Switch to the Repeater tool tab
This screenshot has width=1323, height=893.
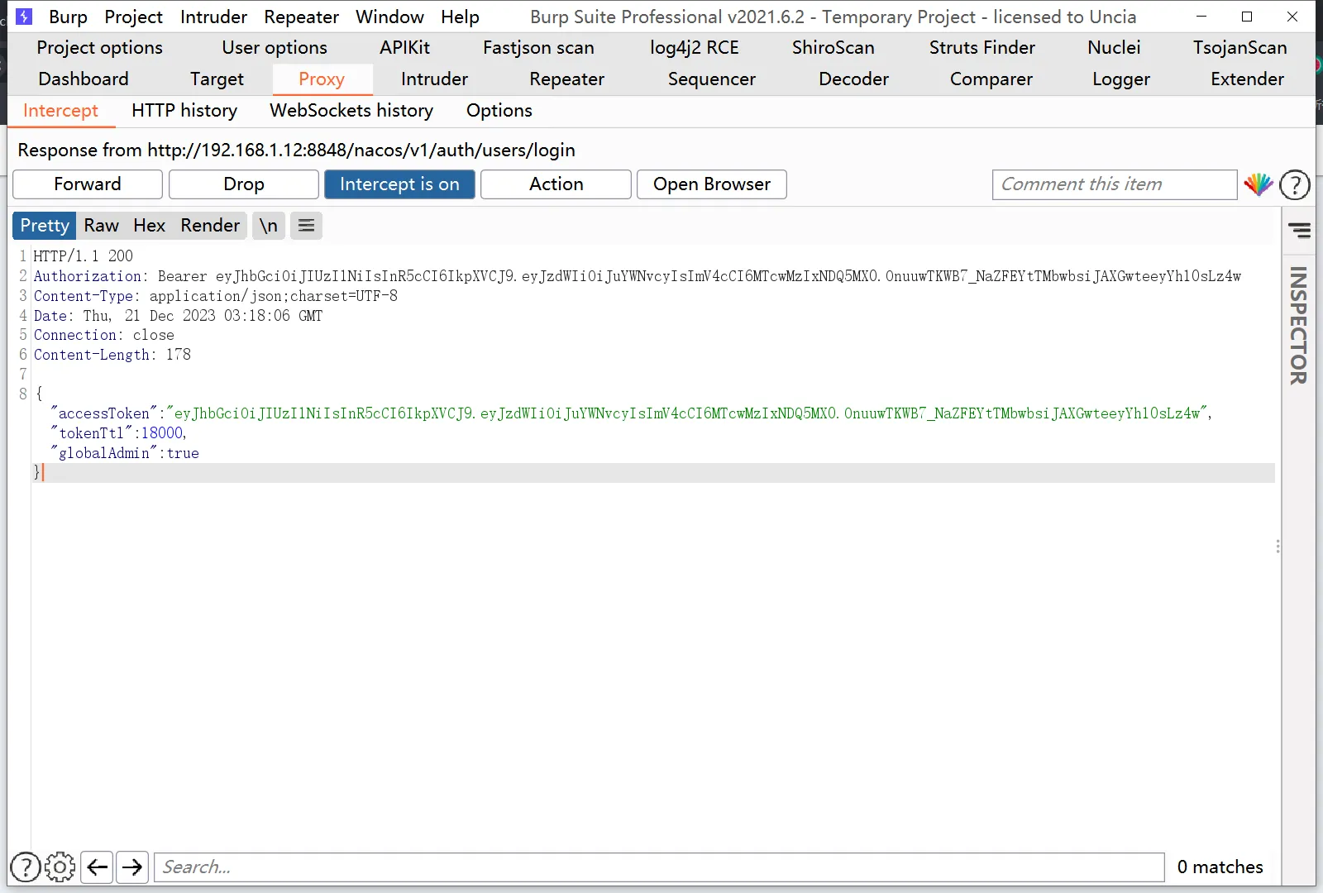(x=566, y=79)
